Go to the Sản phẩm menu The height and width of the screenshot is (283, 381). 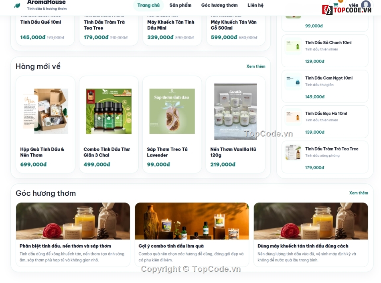coord(180,5)
